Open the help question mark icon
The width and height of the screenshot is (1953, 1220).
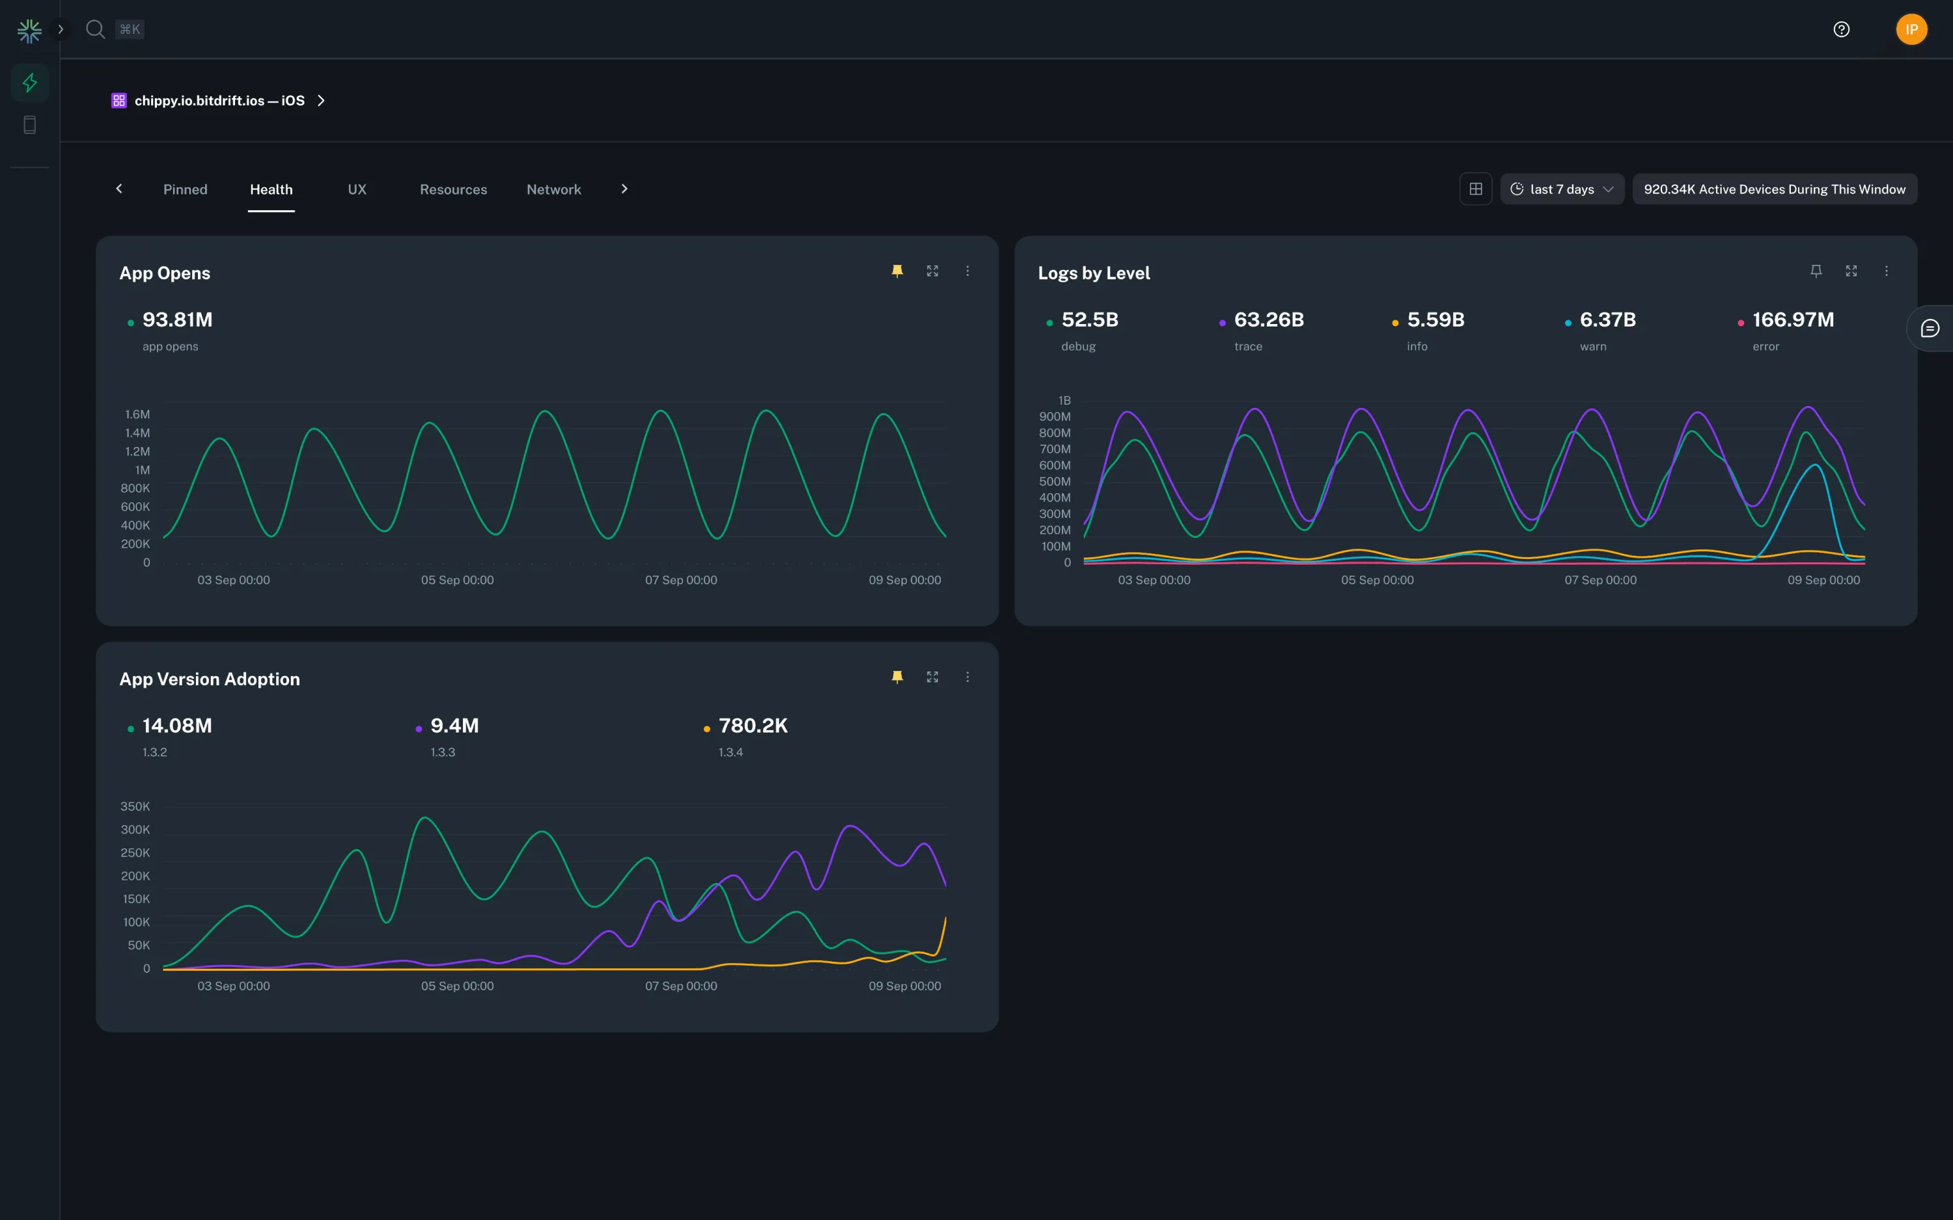pyautogui.click(x=1841, y=29)
